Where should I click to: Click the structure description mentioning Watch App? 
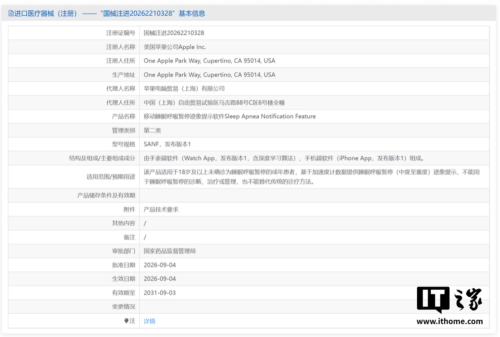284,158
